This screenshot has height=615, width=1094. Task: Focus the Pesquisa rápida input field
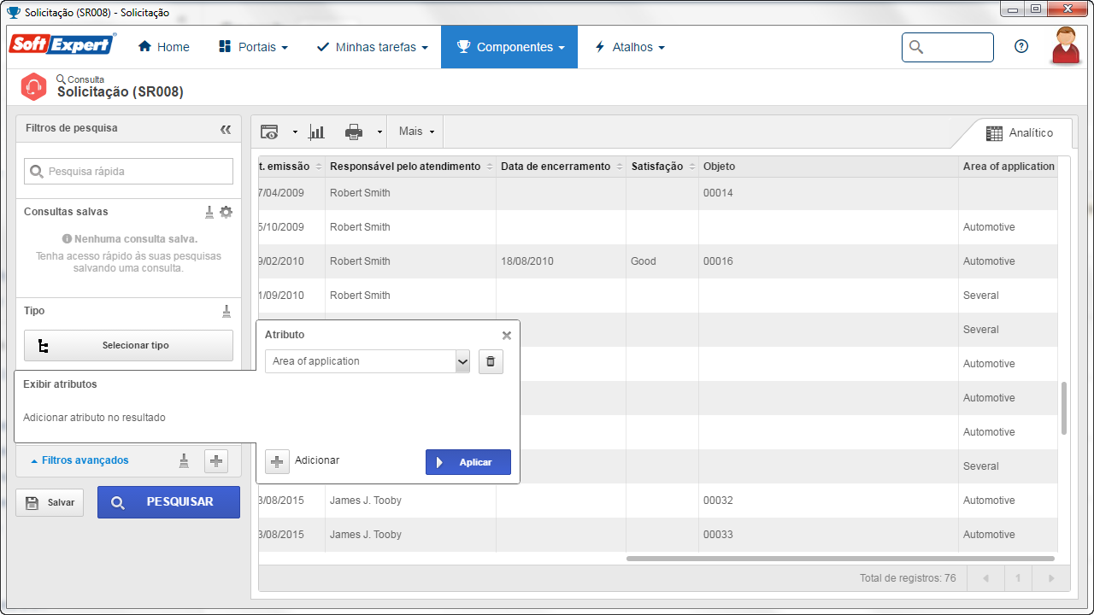128,172
